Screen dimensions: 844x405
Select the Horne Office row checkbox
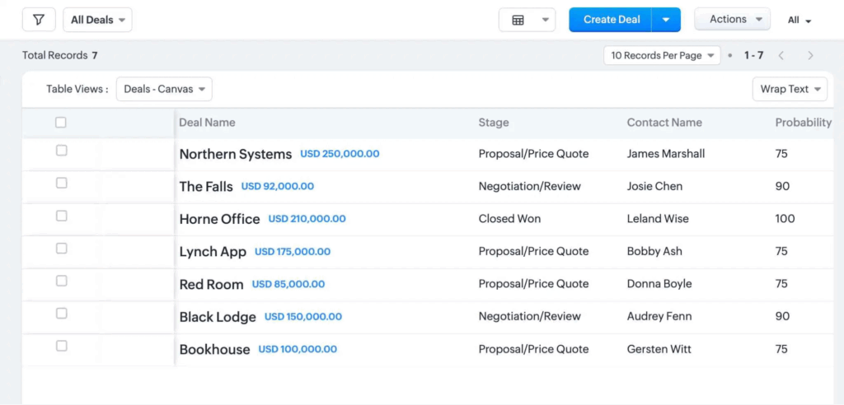click(x=61, y=216)
